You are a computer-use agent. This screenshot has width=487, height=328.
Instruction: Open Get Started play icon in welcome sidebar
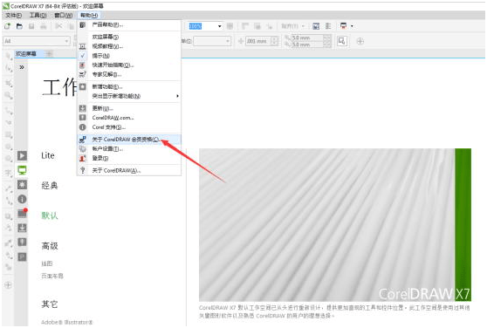click(x=22, y=155)
